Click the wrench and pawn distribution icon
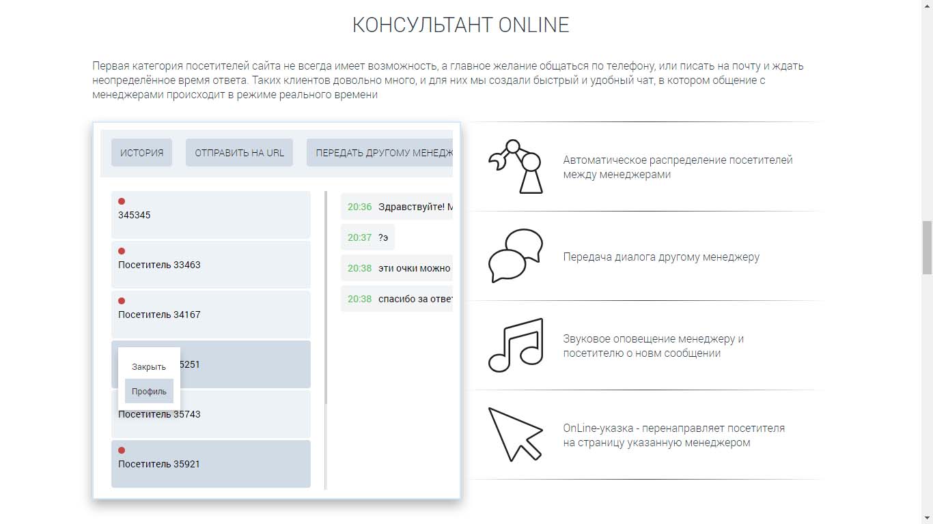The image size is (933, 524). click(516, 166)
